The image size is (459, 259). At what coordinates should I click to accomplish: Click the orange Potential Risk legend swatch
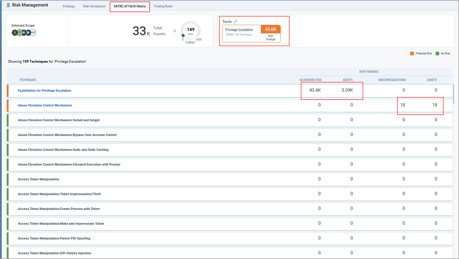pyautogui.click(x=412, y=54)
